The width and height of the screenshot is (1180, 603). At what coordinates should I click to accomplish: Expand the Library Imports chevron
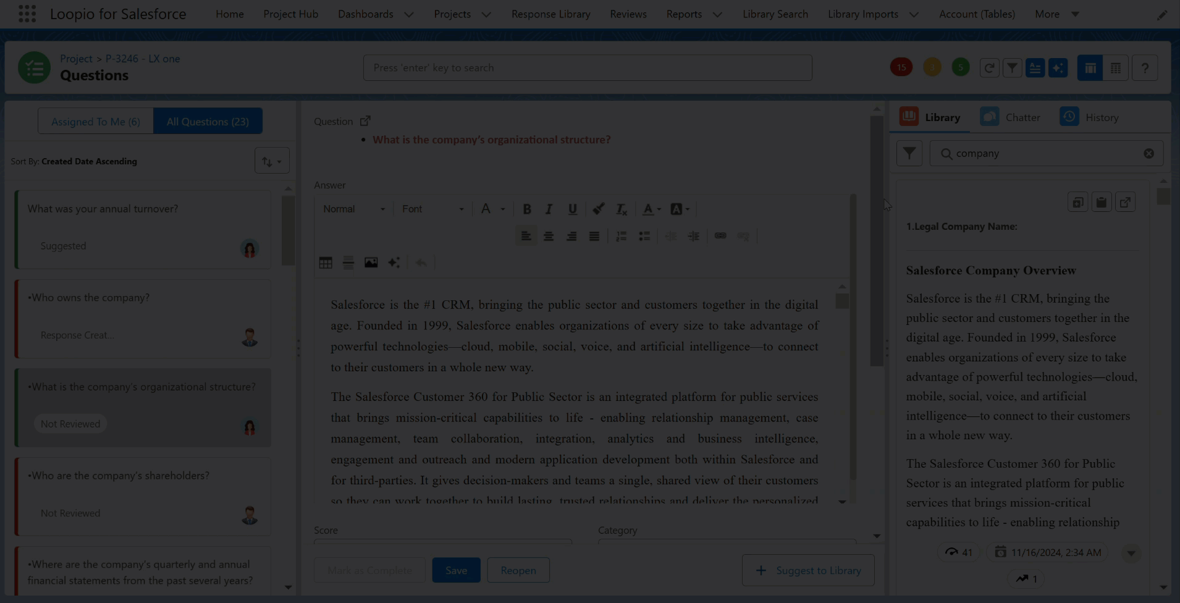coord(914,14)
